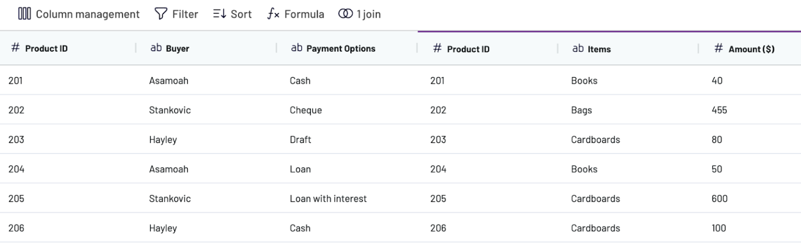Open the 1 join settings

(368, 14)
